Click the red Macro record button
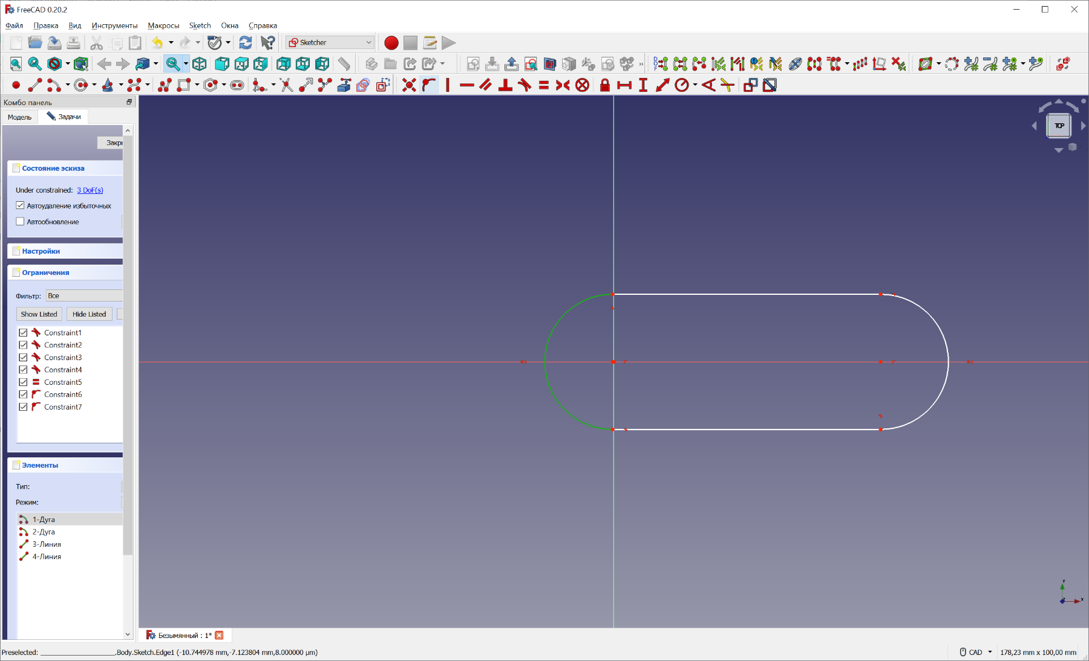The image size is (1089, 661). point(391,42)
